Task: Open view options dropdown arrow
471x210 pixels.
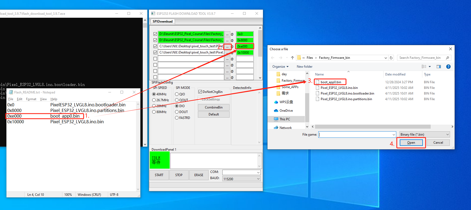Action: point(430,67)
